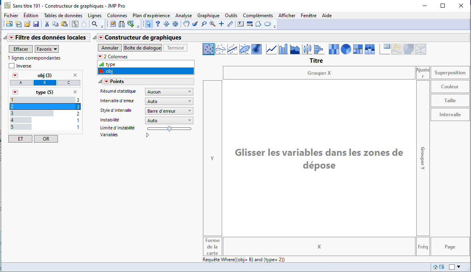Click the new data table toolbar icon
The width and height of the screenshot is (471, 272).
9,24
